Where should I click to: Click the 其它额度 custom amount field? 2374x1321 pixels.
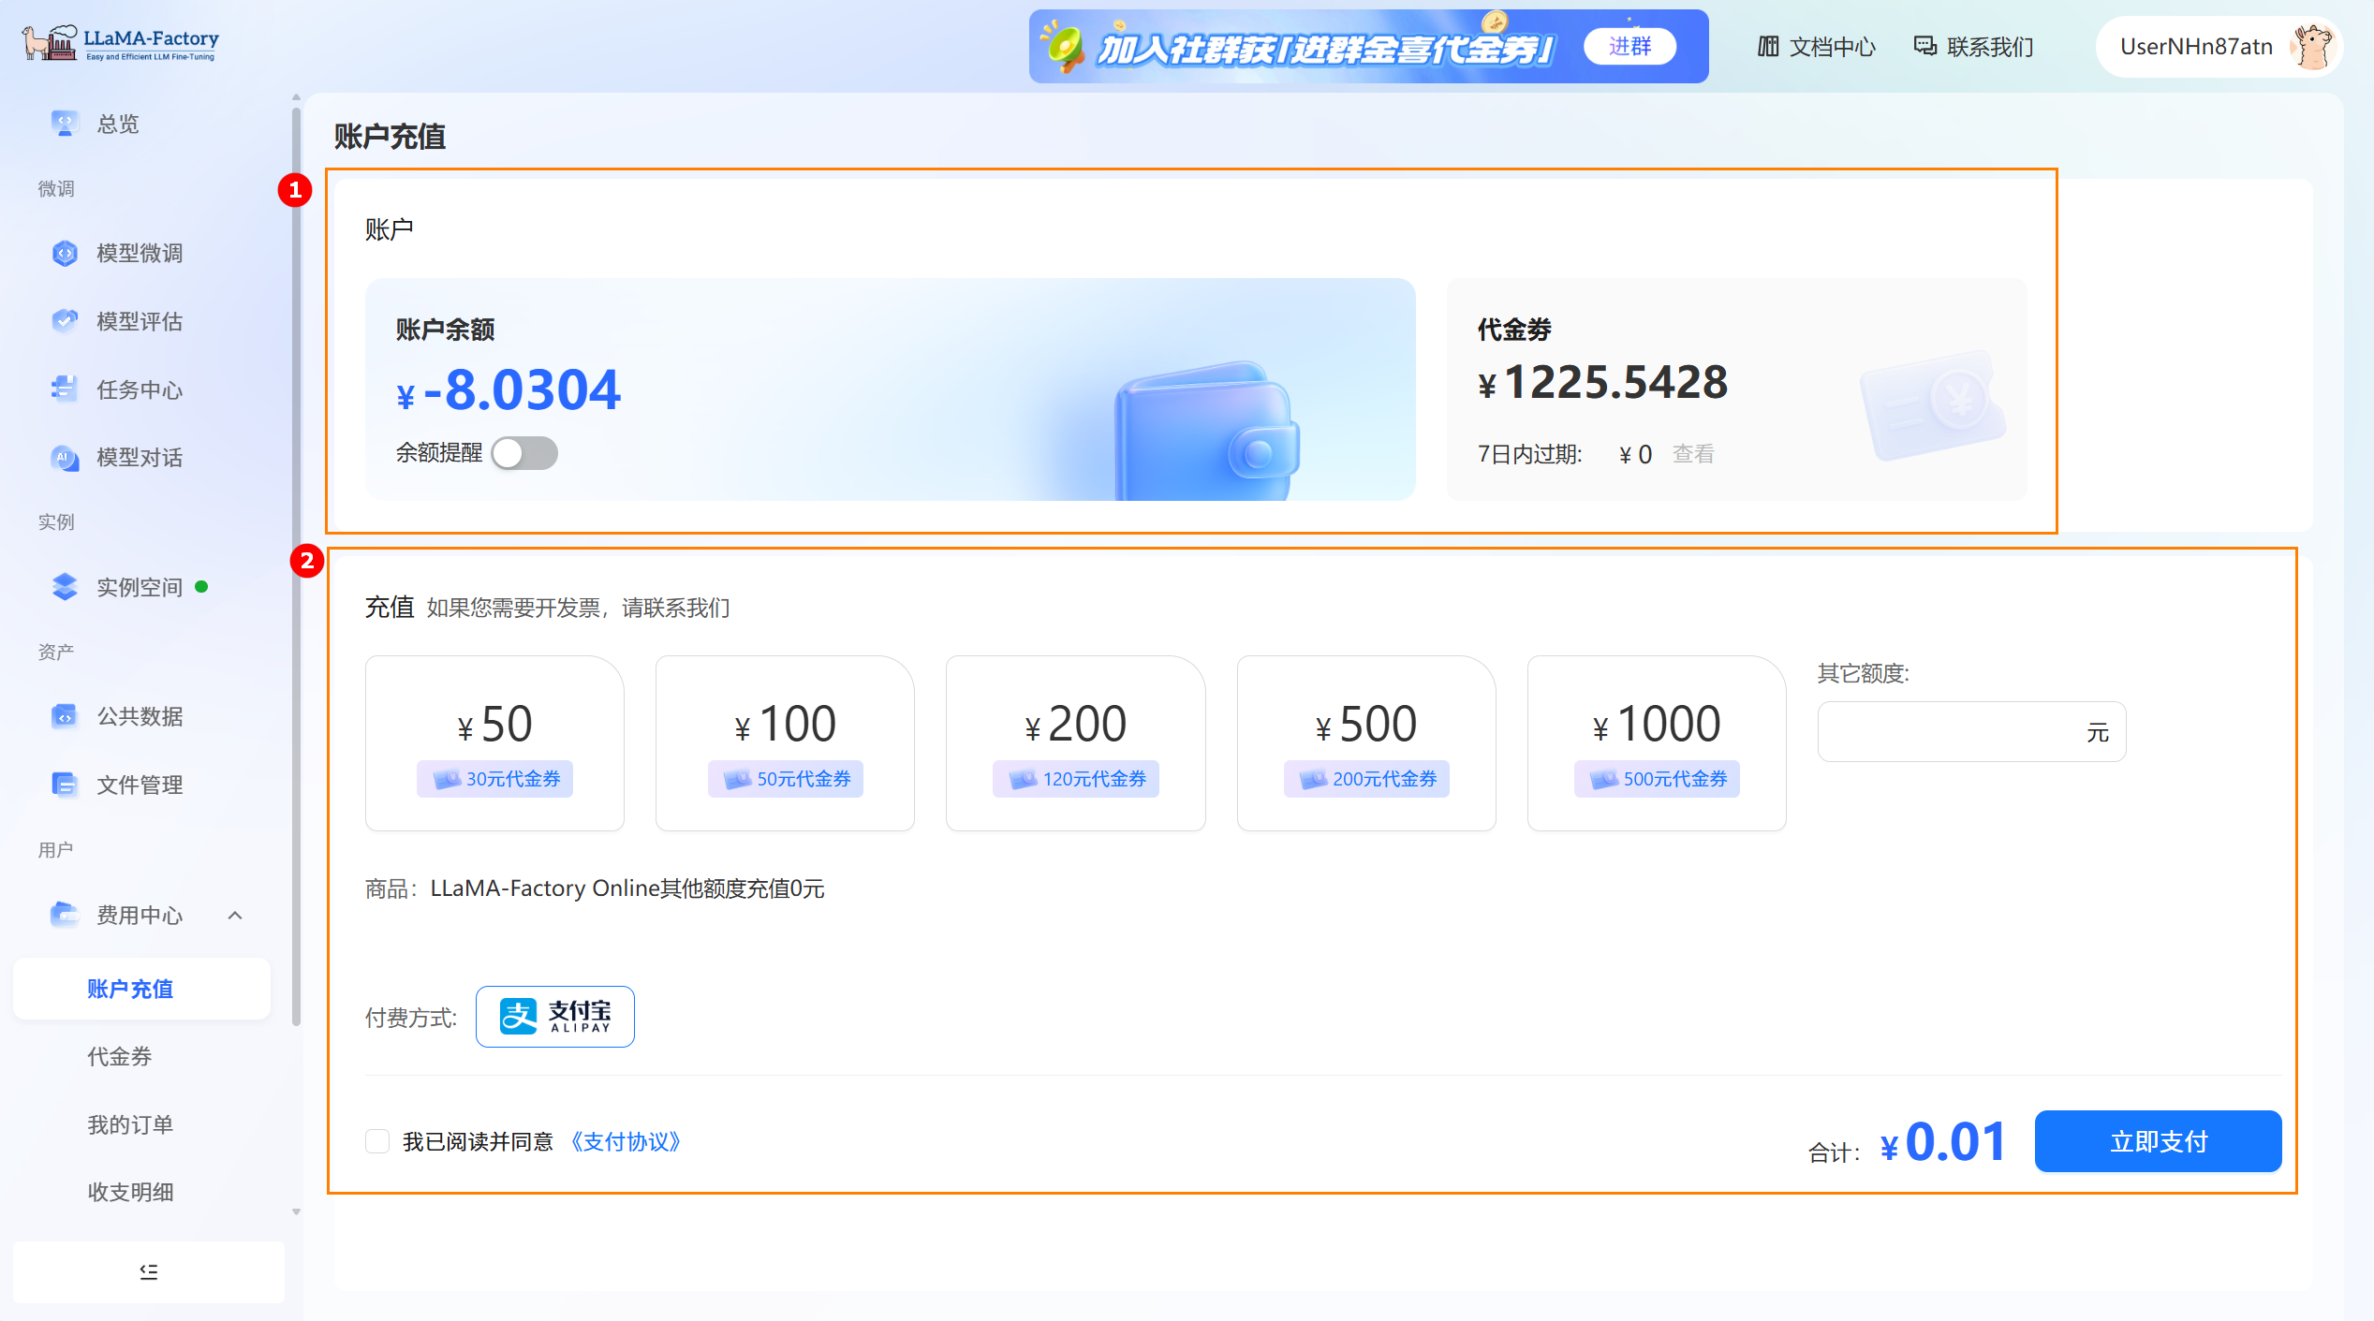coord(1950,732)
